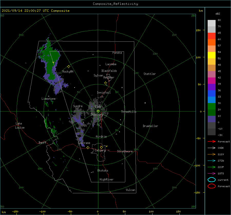Click the RockyMH label
Screen dimensions: 231x215
tap(68, 72)
